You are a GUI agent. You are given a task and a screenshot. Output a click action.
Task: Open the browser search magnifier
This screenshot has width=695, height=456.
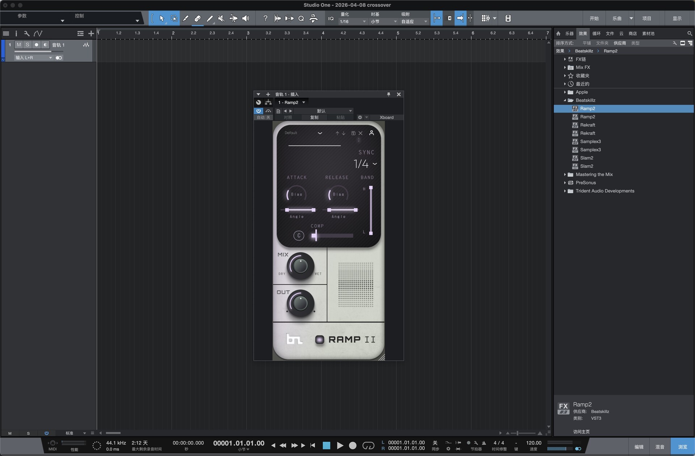click(690, 34)
